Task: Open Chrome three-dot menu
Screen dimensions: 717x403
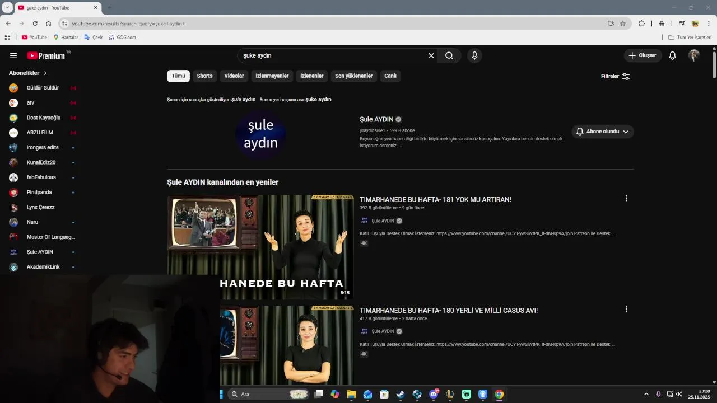Action: click(709, 24)
